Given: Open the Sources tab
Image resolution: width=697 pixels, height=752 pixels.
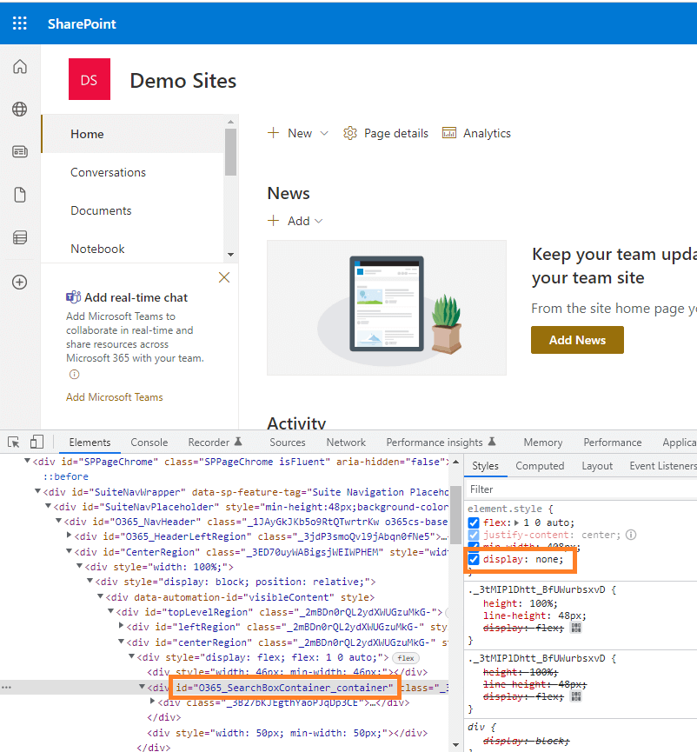Looking at the screenshot, I should (287, 442).
